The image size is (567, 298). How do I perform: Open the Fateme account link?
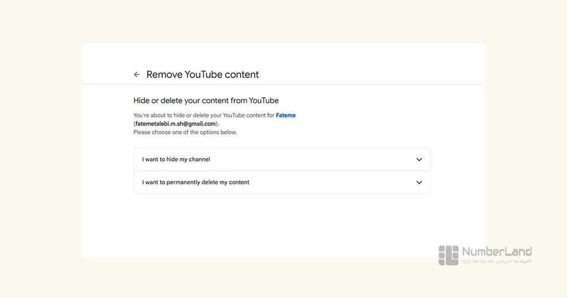point(285,115)
